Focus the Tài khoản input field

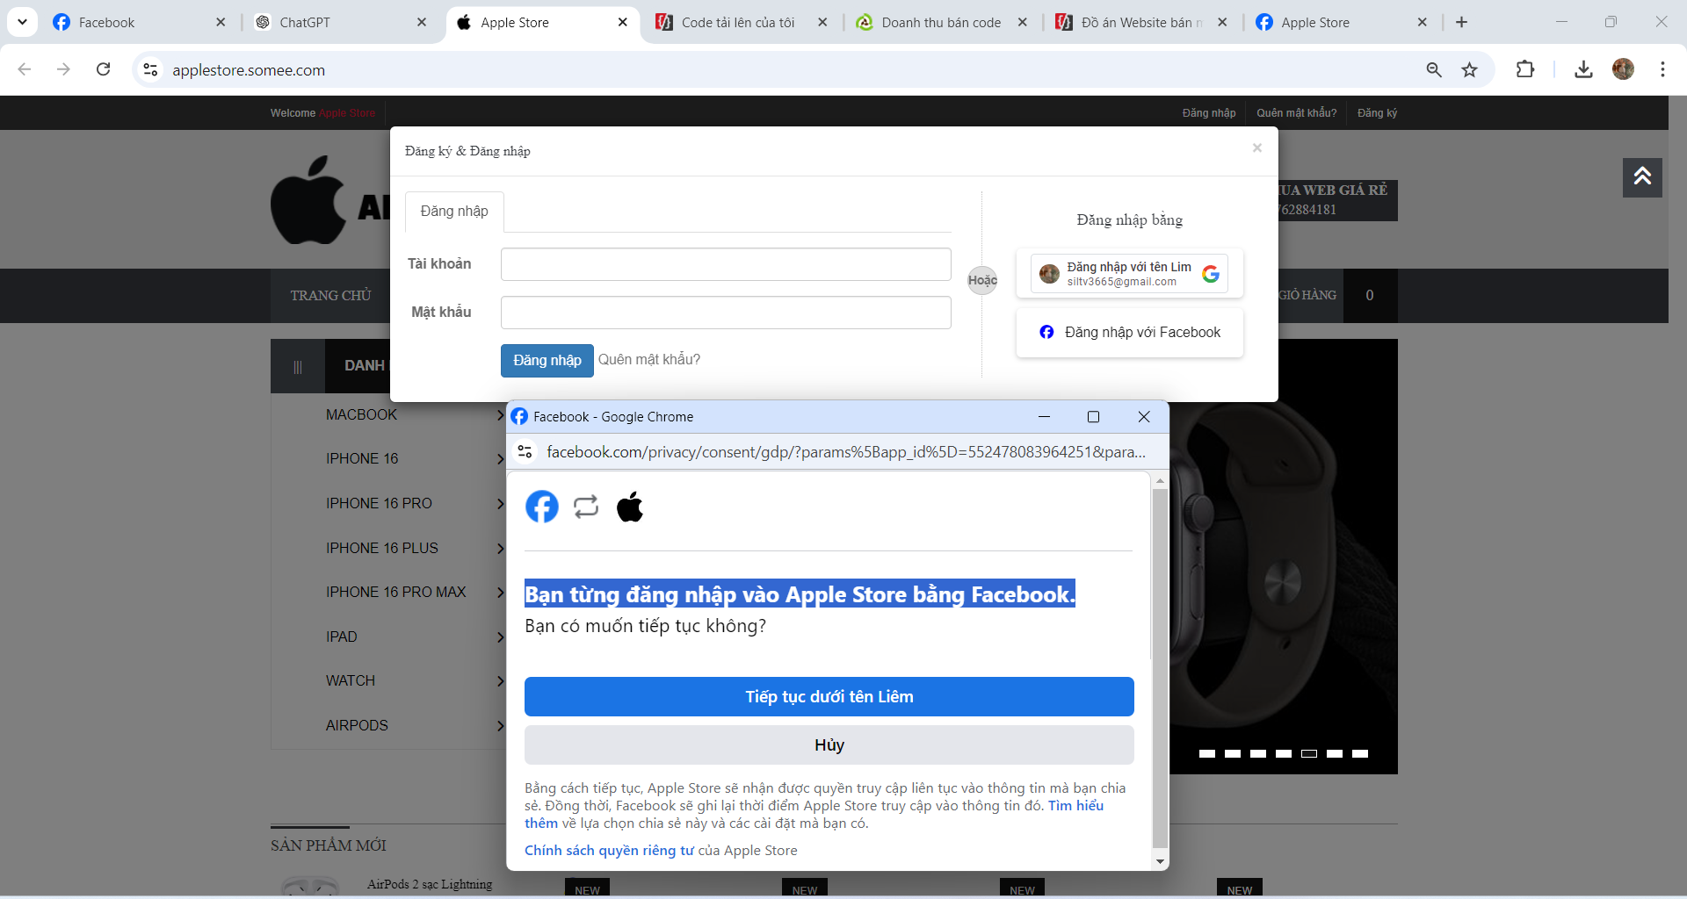coord(726,264)
